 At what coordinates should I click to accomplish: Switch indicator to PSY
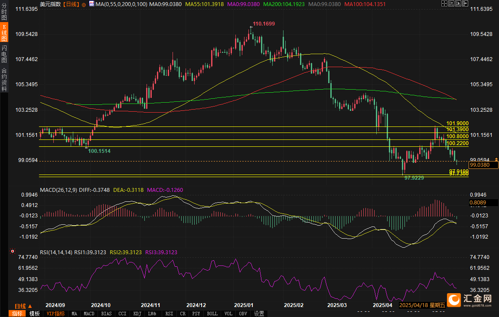[x=196, y=314]
